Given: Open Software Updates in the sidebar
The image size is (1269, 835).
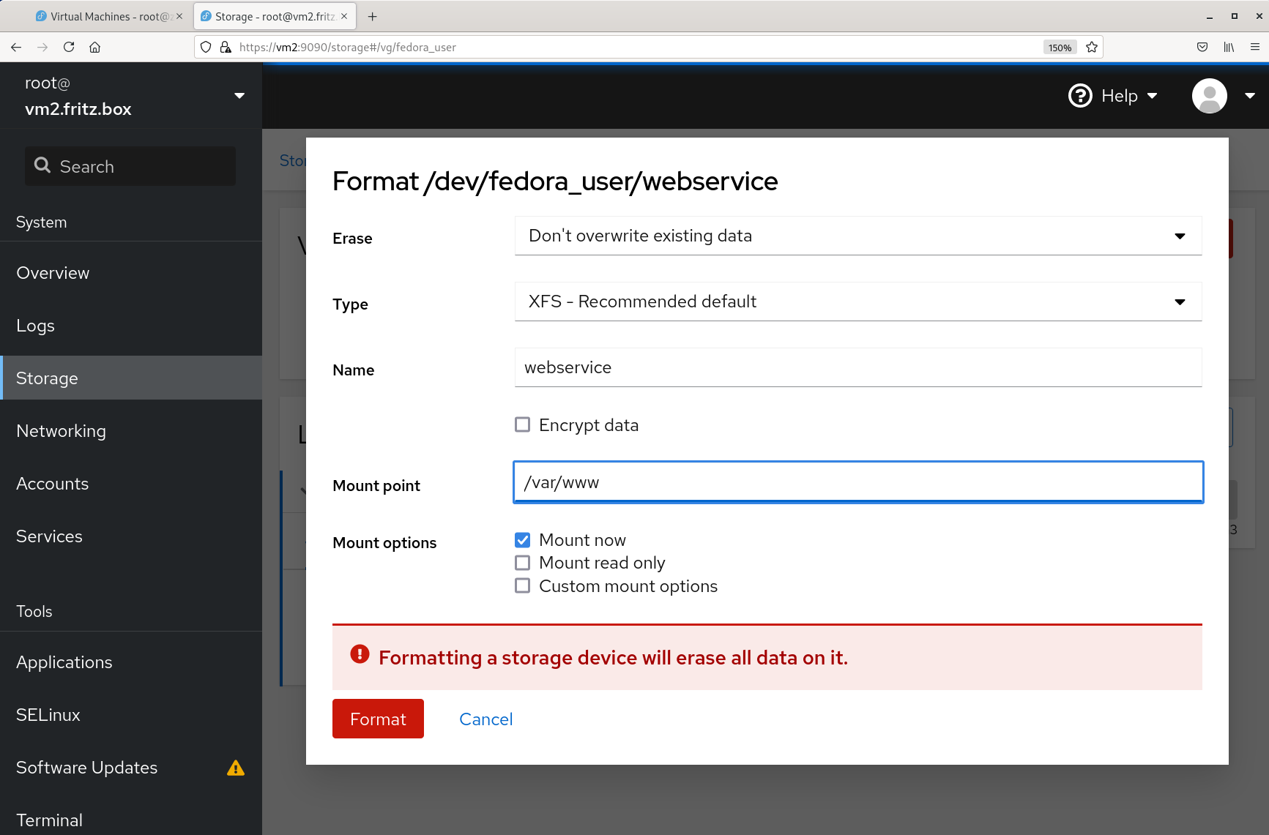Looking at the screenshot, I should pos(131,768).
